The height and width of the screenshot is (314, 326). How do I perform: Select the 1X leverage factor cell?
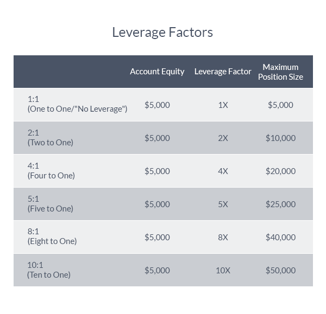223,105
